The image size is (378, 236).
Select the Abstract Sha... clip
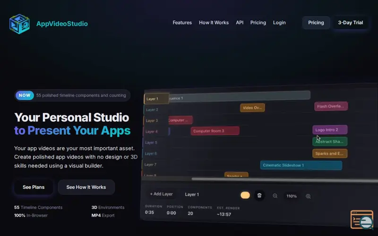tap(330, 142)
